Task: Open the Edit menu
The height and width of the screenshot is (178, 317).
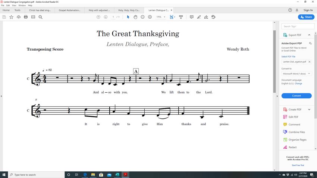Action: (x=8, y=6)
